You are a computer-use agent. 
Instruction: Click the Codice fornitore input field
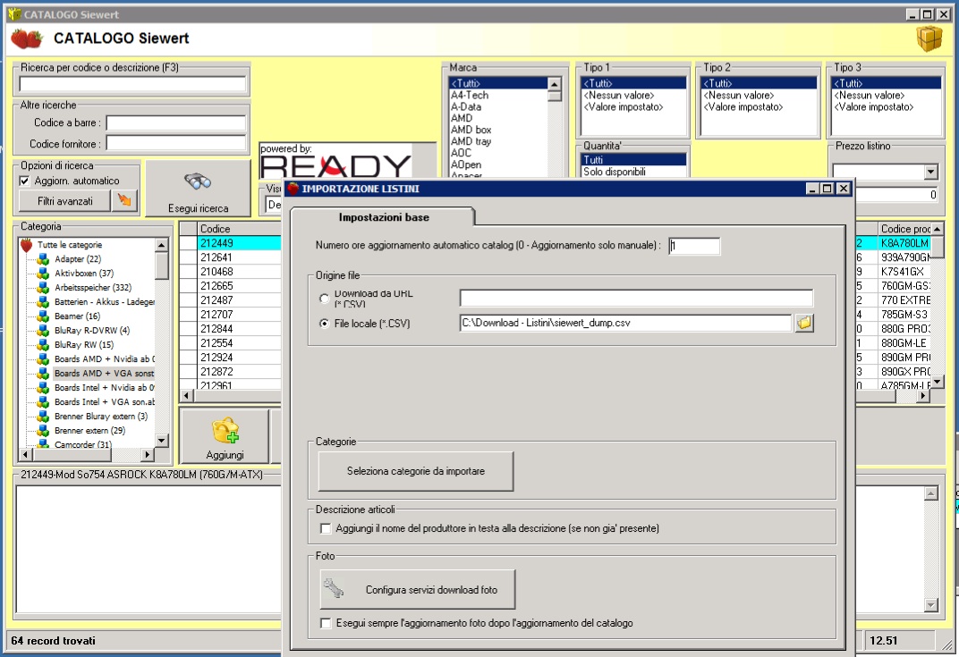point(176,144)
